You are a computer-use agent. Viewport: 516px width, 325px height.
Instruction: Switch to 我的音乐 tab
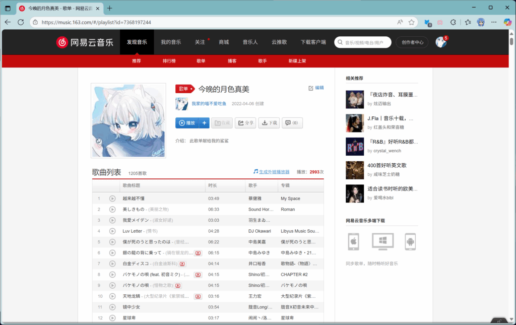coord(171,42)
